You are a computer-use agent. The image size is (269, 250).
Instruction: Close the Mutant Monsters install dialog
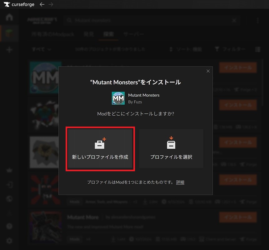pos(208,71)
